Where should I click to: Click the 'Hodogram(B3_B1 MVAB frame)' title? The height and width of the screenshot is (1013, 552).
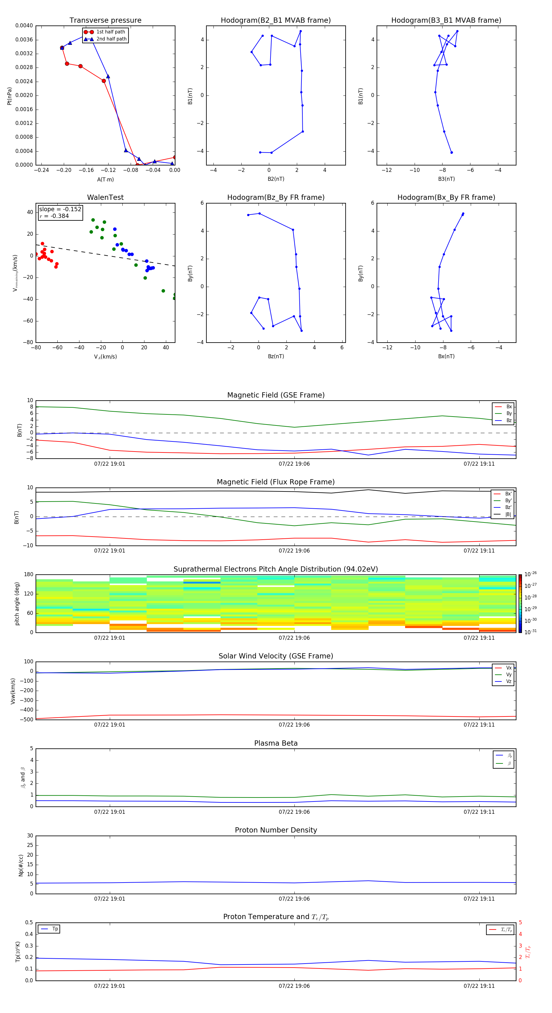click(446, 20)
